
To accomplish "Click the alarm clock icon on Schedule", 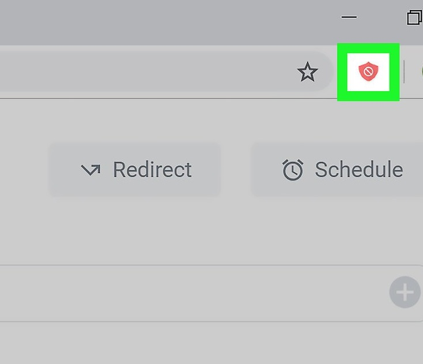I will click(x=293, y=170).
